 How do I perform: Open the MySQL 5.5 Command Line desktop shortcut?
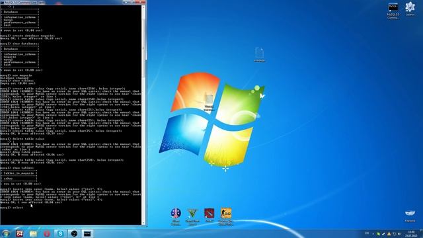[x=393, y=11]
